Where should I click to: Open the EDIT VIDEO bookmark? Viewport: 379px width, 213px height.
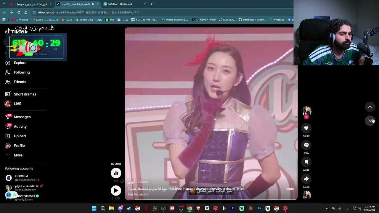pyautogui.click(x=227, y=20)
